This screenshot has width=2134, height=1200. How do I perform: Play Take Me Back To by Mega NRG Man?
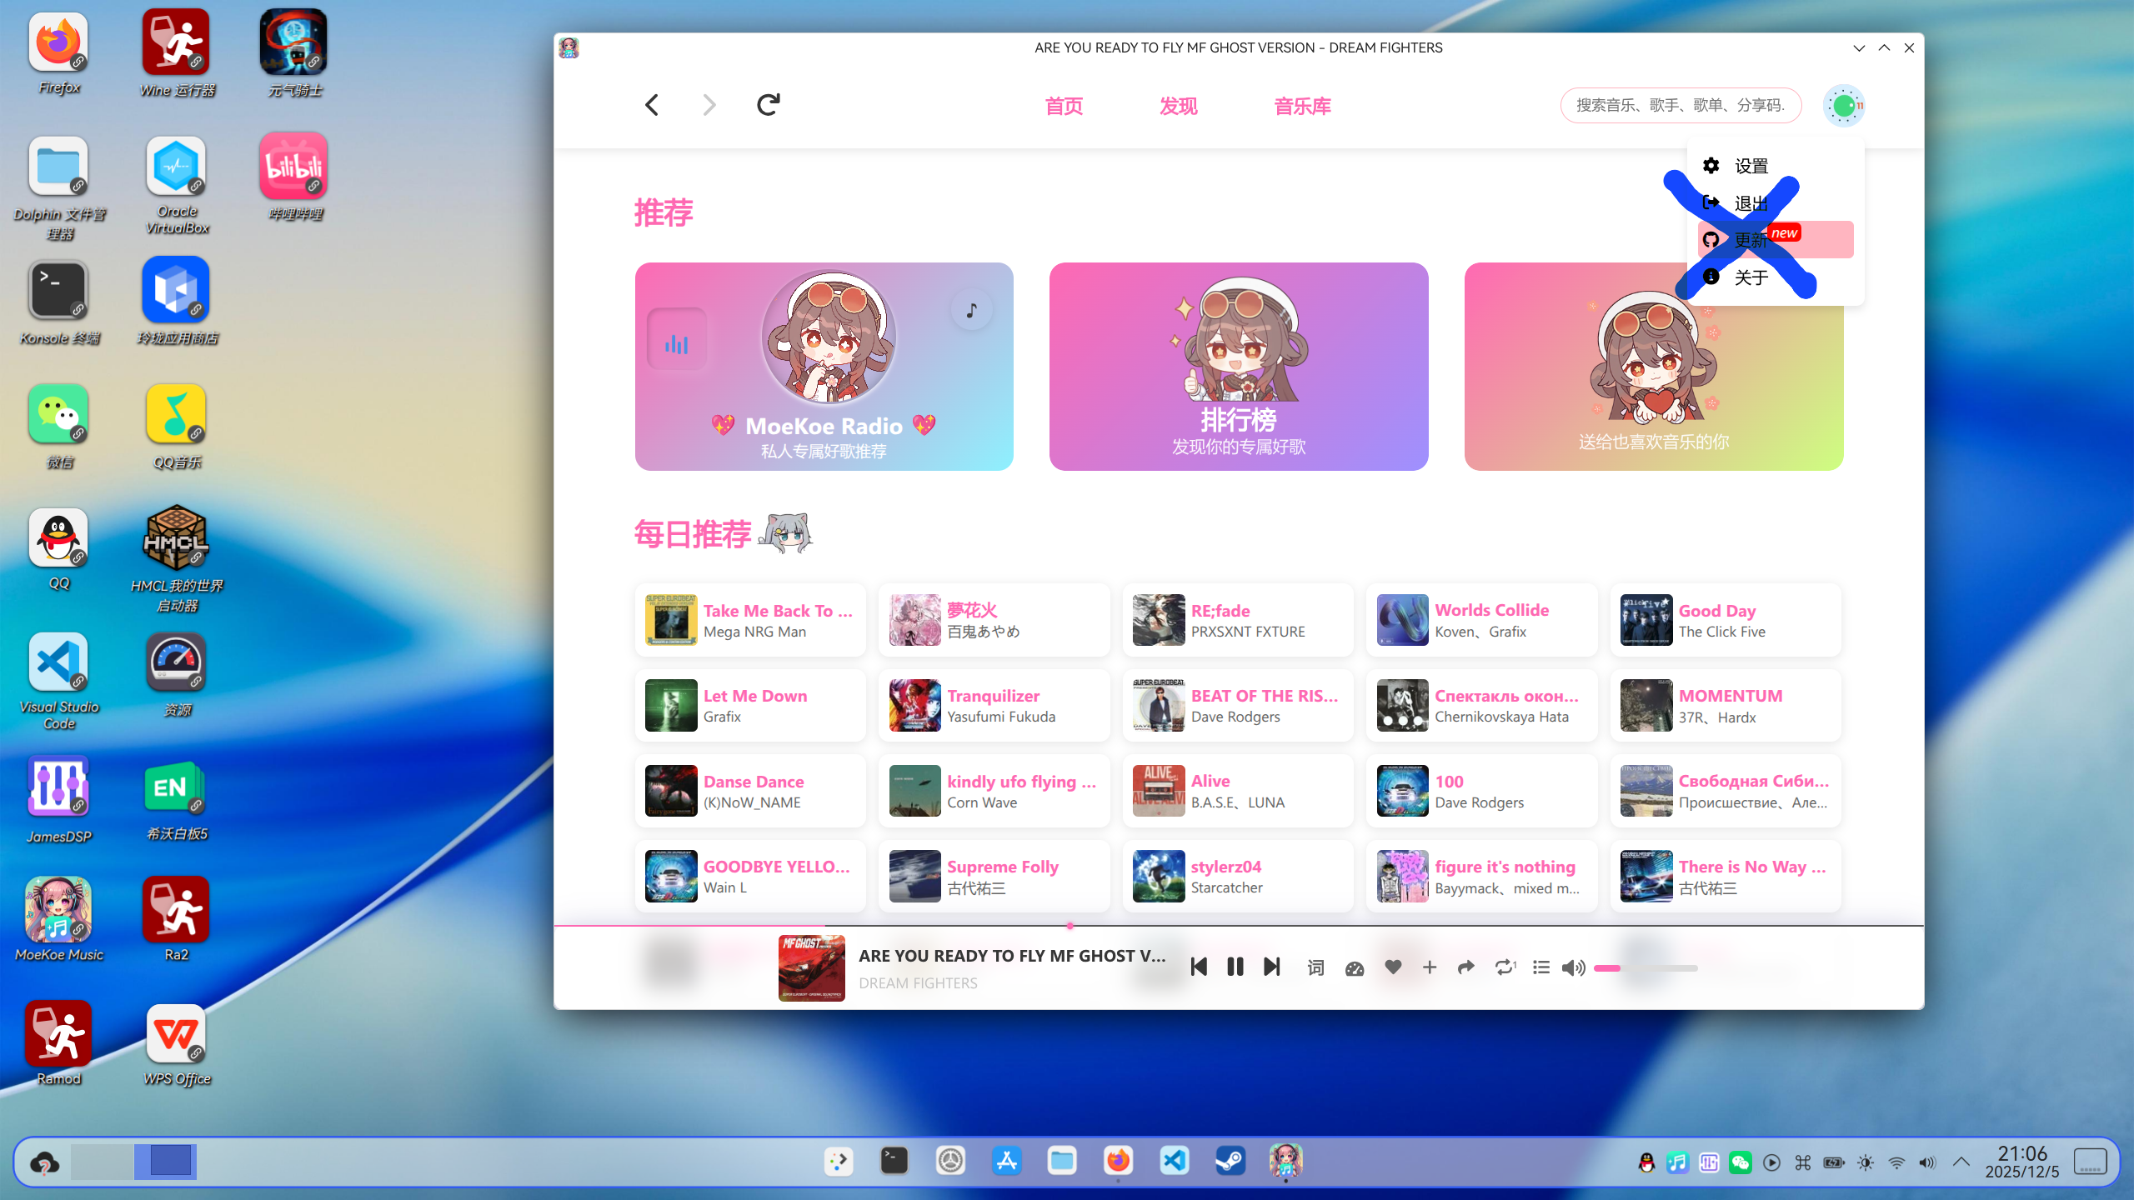(750, 620)
